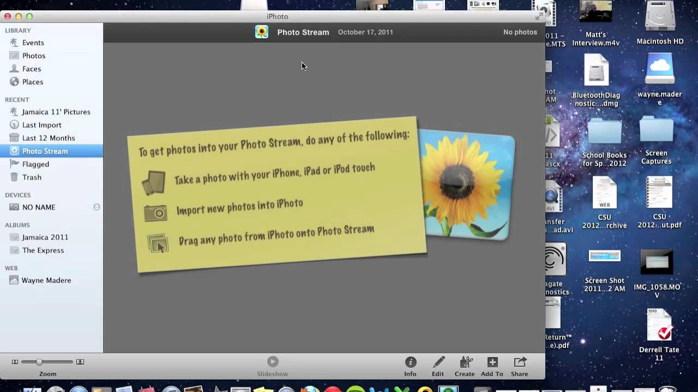Click the Photo Stream sunflower header icon

pos(262,32)
